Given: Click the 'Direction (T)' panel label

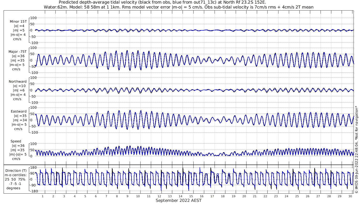Looking at the screenshot, I should 16,170.
